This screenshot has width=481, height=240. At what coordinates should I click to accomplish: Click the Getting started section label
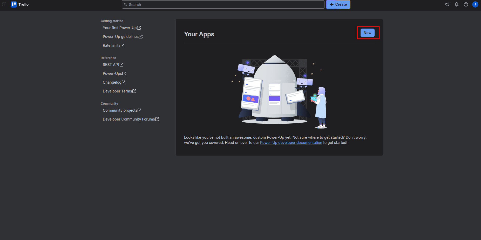pyautogui.click(x=112, y=21)
